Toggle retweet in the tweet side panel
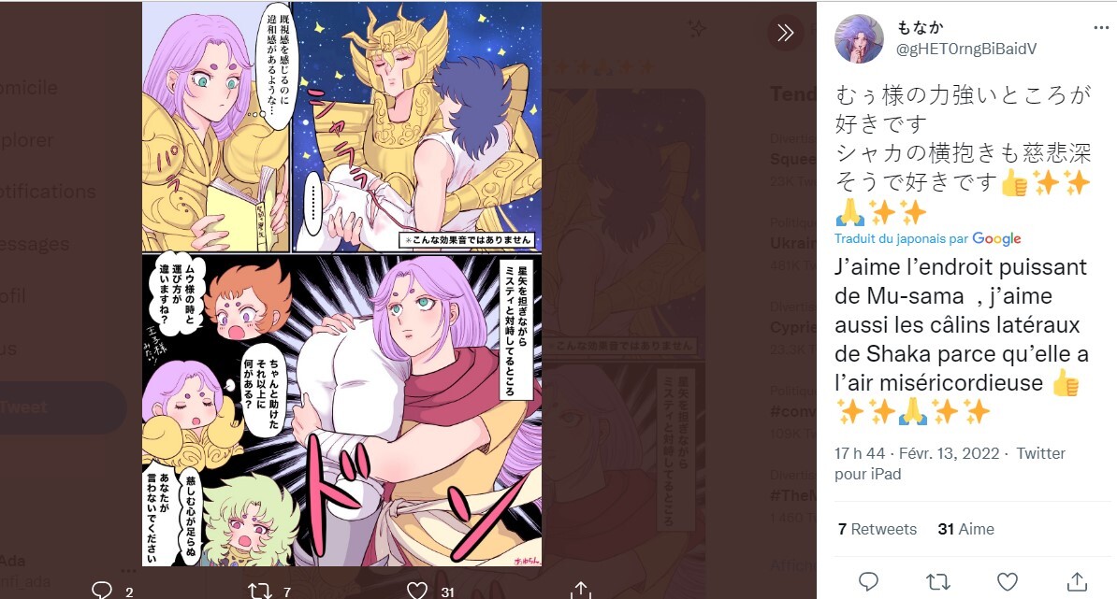This screenshot has width=1117, height=599. tap(937, 581)
